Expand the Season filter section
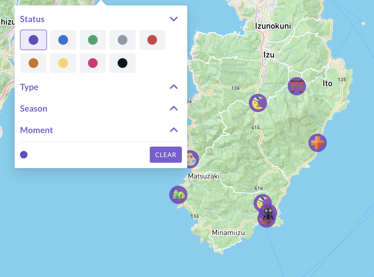Screen dimensions: 374x277 (x=174, y=108)
